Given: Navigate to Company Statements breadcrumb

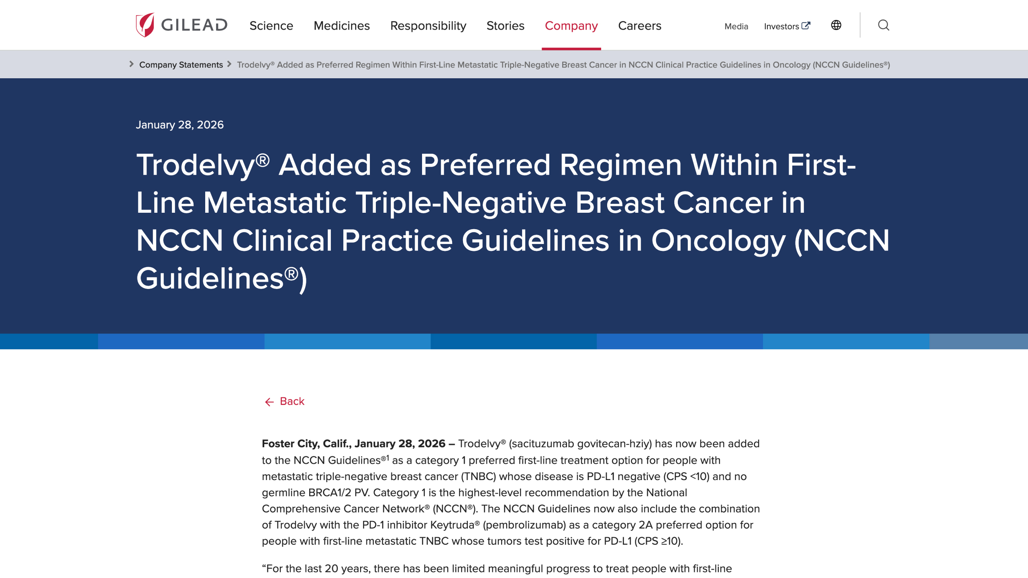Looking at the screenshot, I should [x=181, y=65].
